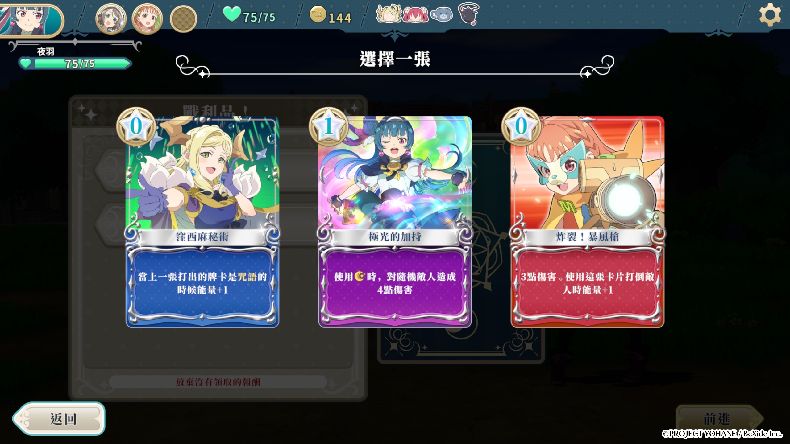790x444 pixels.
Task: Tap the blonde chibi item icon
Action: coord(388,14)
